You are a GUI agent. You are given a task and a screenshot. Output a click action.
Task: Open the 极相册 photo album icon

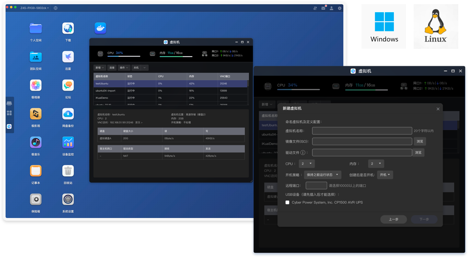pos(36,85)
